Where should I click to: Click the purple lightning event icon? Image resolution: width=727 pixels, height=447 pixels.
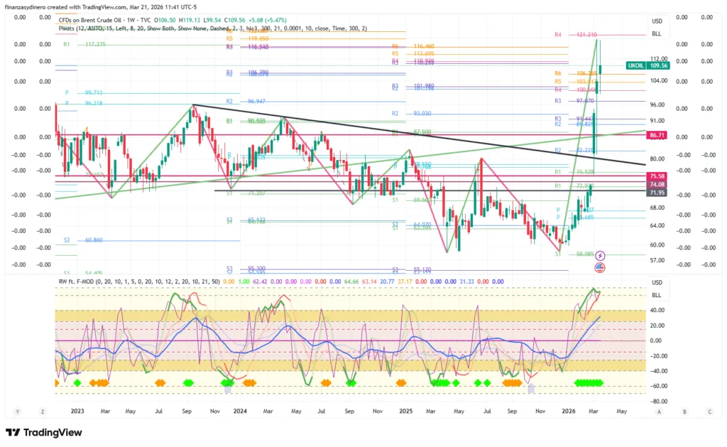pos(601,255)
